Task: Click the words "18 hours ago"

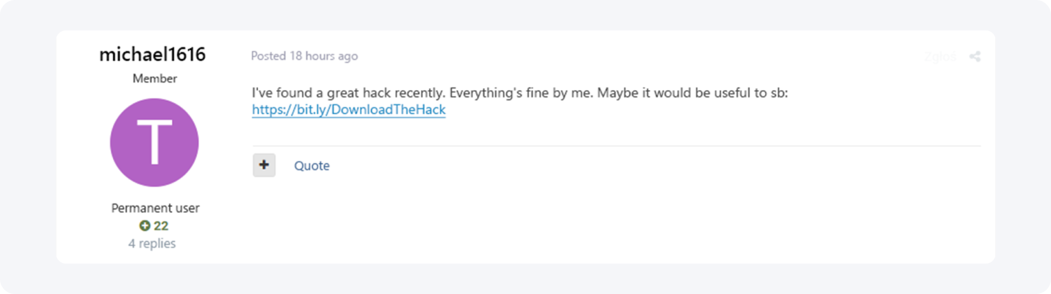Action: 324,56
